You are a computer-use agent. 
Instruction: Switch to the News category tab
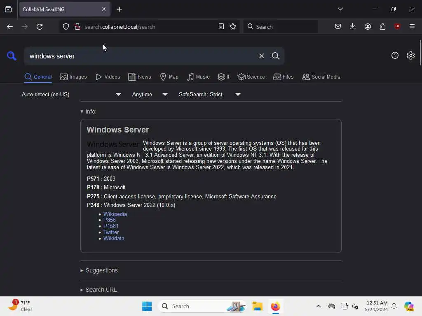(x=139, y=77)
